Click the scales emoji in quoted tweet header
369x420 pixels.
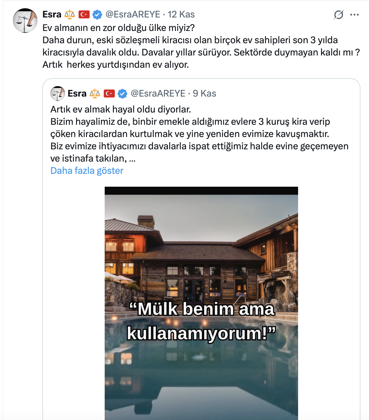(95, 94)
